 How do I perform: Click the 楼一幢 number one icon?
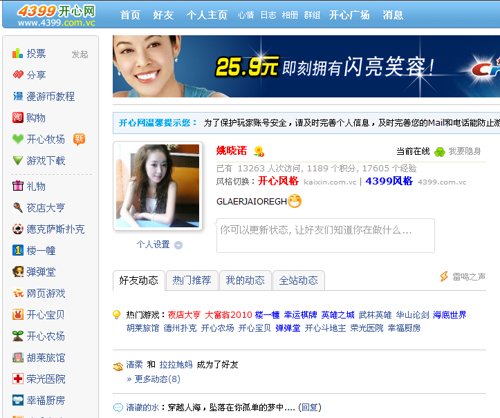click(18, 250)
